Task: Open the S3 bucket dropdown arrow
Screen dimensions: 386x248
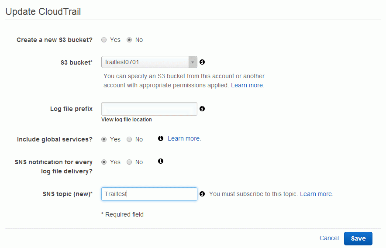Action: tap(193, 62)
